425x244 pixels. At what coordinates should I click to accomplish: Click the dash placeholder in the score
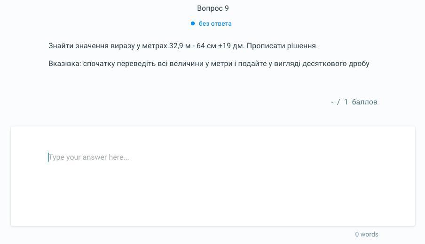click(x=332, y=102)
